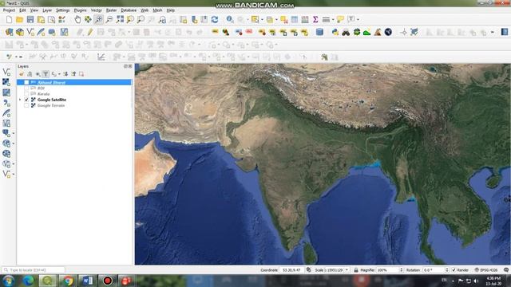This screenshot has height=287, width=511.
Task: Click Remove Layer icon in Layers panel
Action: pos(81,74)
